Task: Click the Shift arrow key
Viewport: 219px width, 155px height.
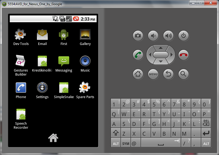Action: (116, 133)
